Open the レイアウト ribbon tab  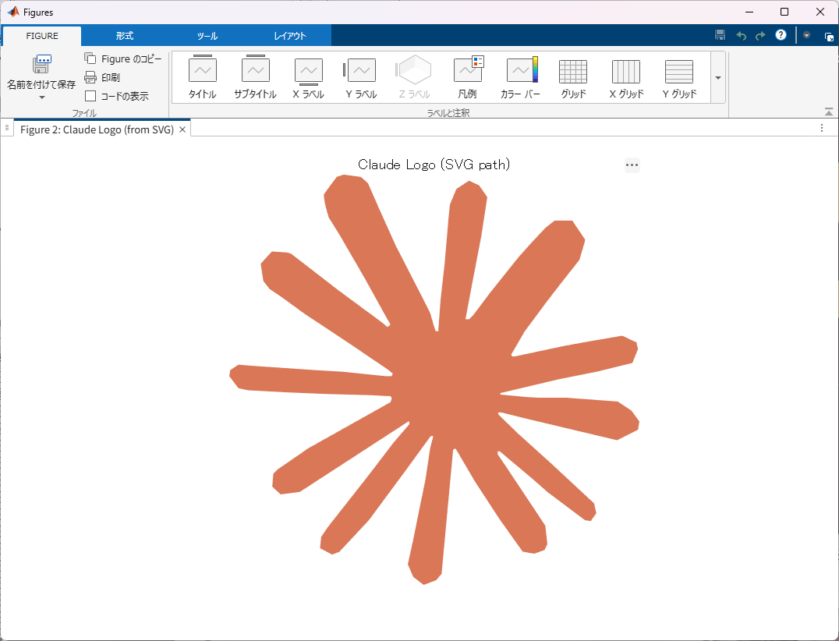click(289, 36)
